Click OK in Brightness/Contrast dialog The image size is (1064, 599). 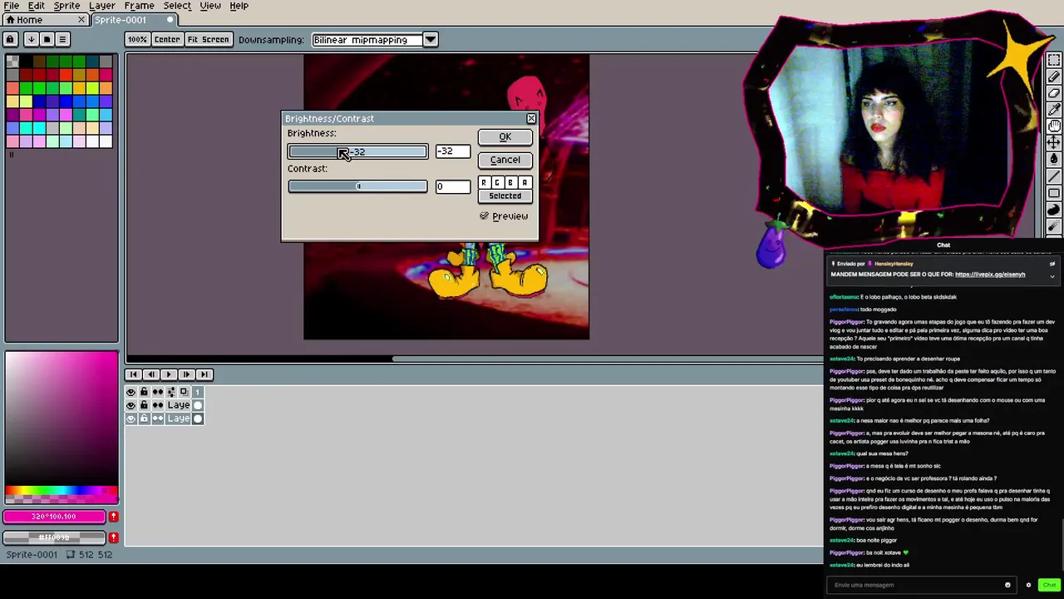point(505,137)
